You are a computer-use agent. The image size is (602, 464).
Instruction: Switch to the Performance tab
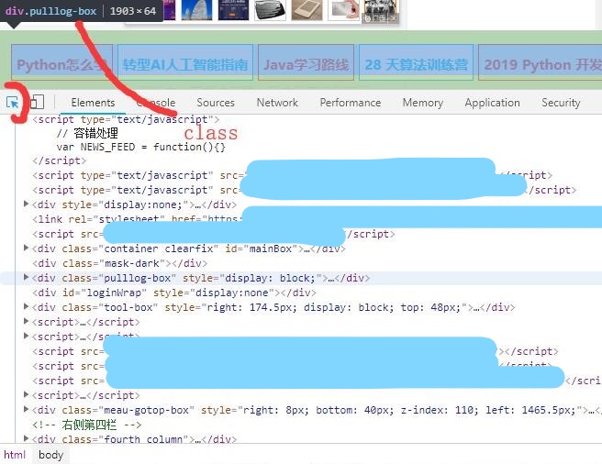click(x=351, y=103)
